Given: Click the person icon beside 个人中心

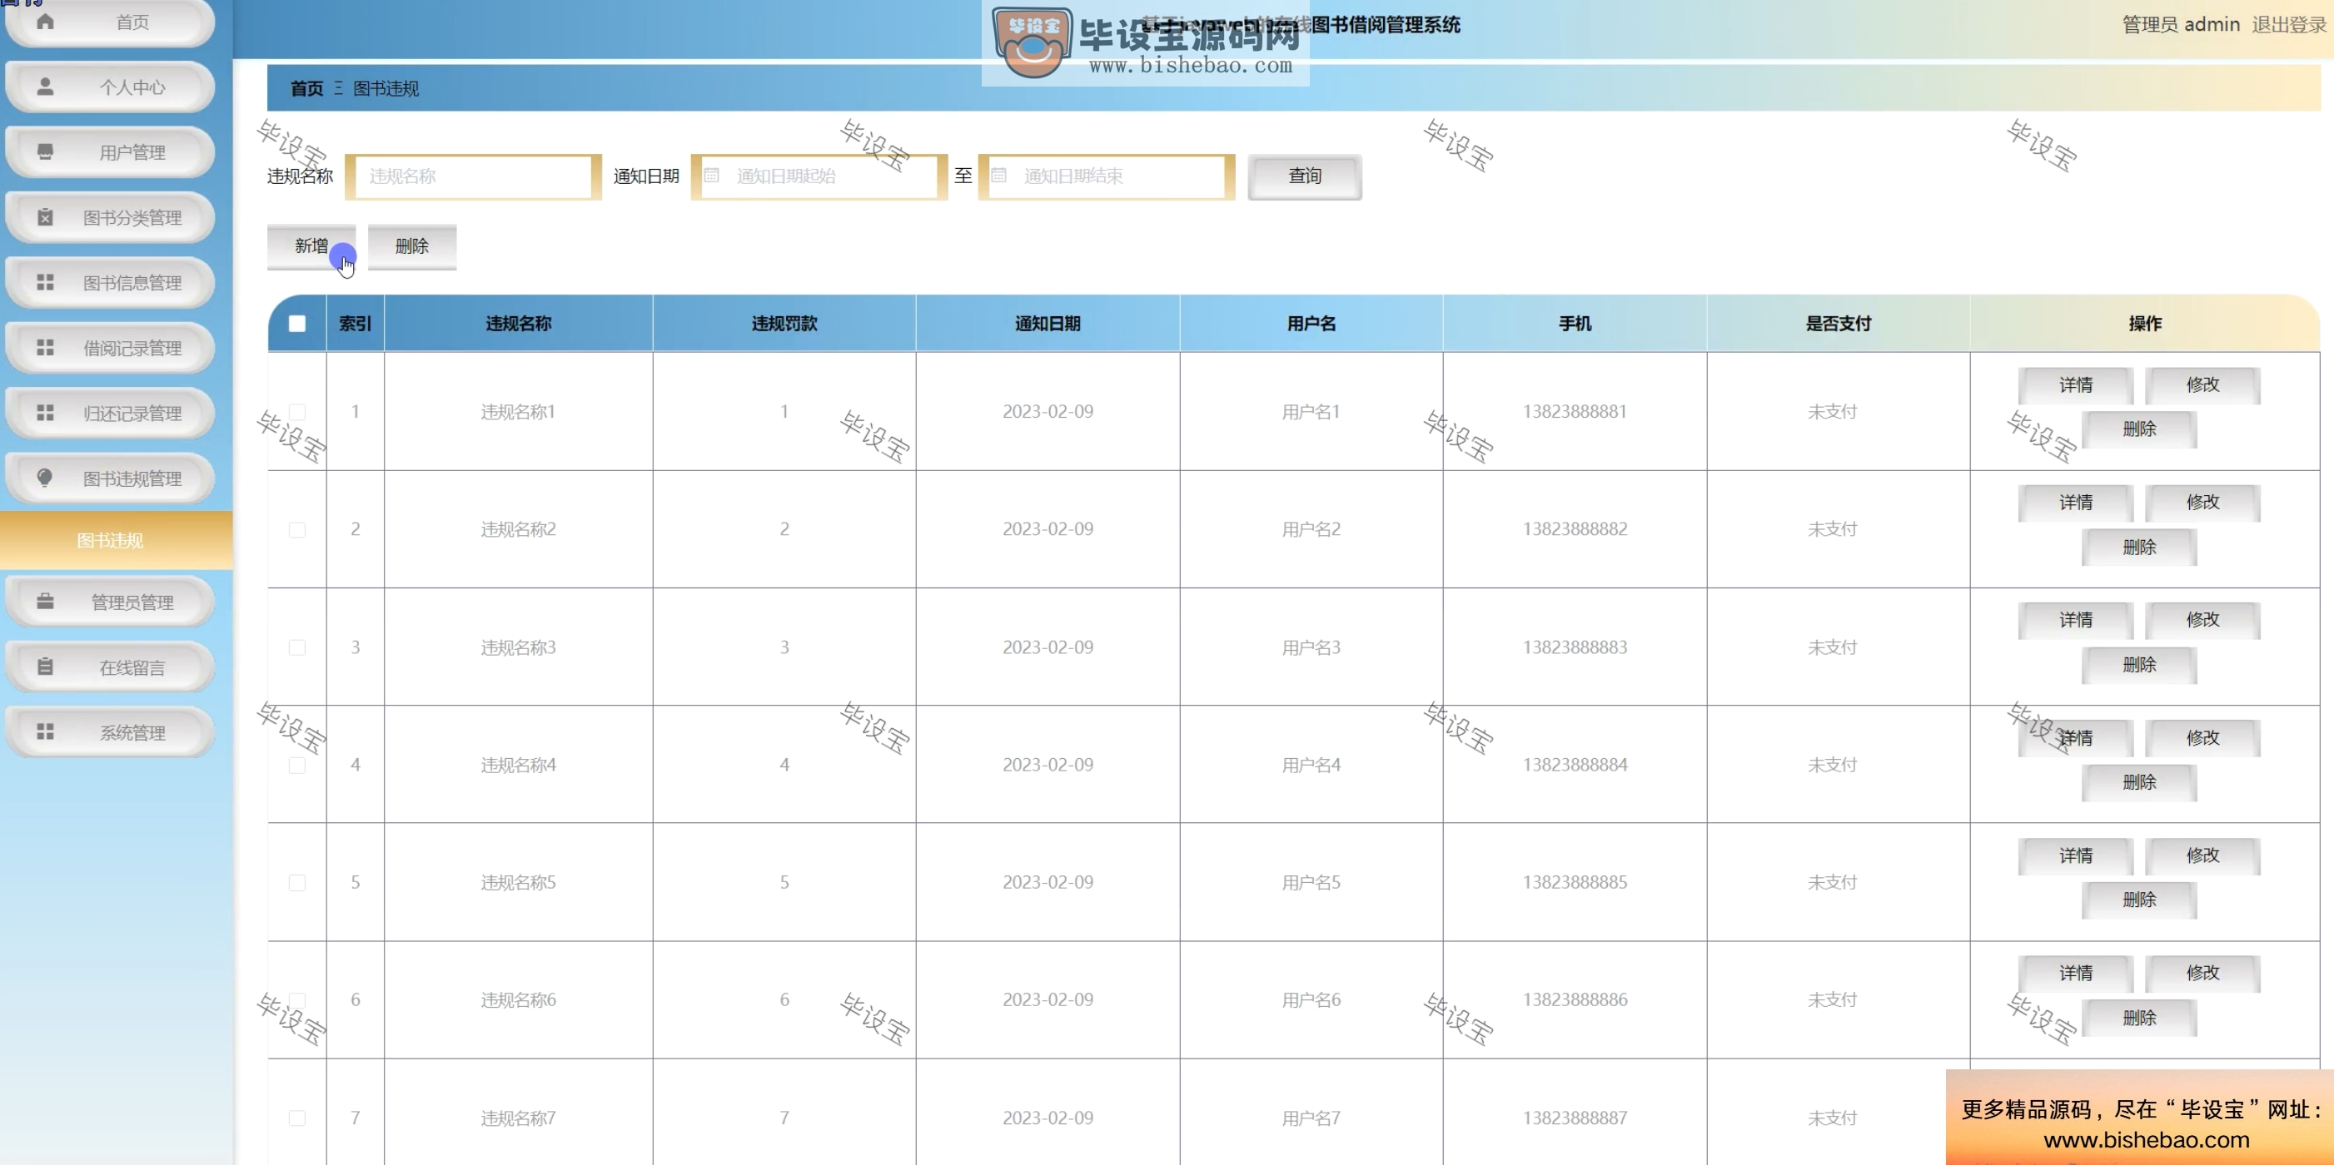Looking at the screenshot, I should pyautogui.click(x=45, y=86).
